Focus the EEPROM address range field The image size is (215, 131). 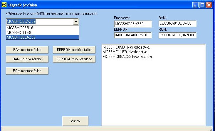133,35
